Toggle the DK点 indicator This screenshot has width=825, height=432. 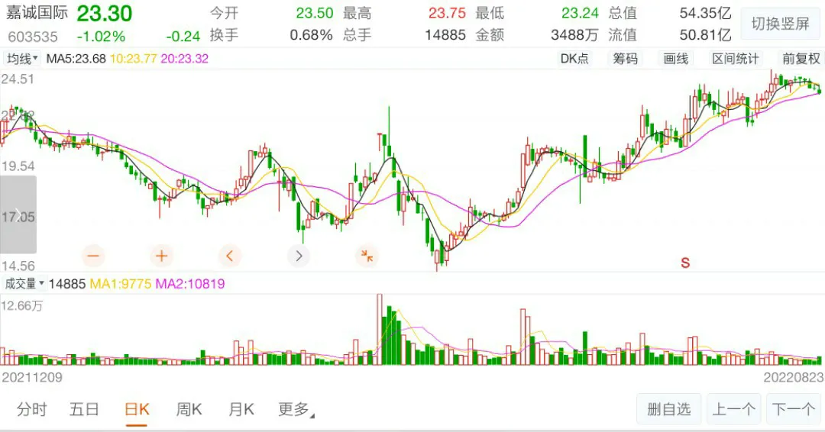pos(574,59)
